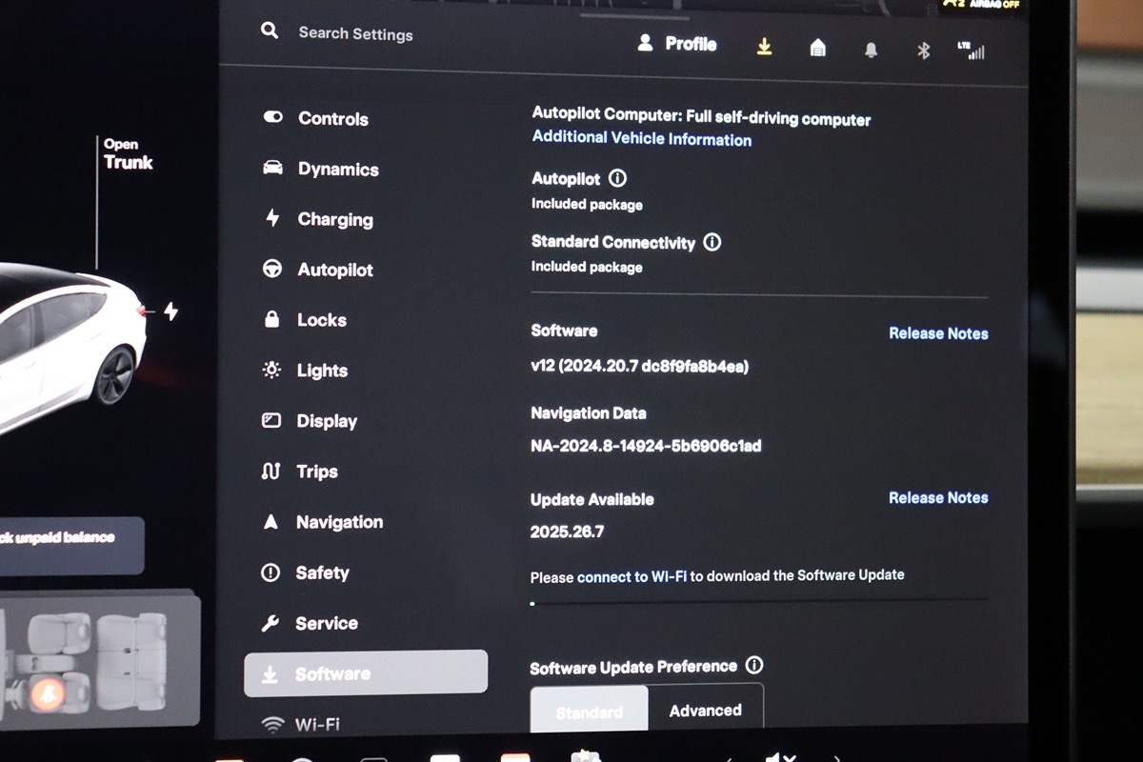The image size is (1143, 762).
Task: Click the 2025.26.7 update version text
Action: (567, 531)
